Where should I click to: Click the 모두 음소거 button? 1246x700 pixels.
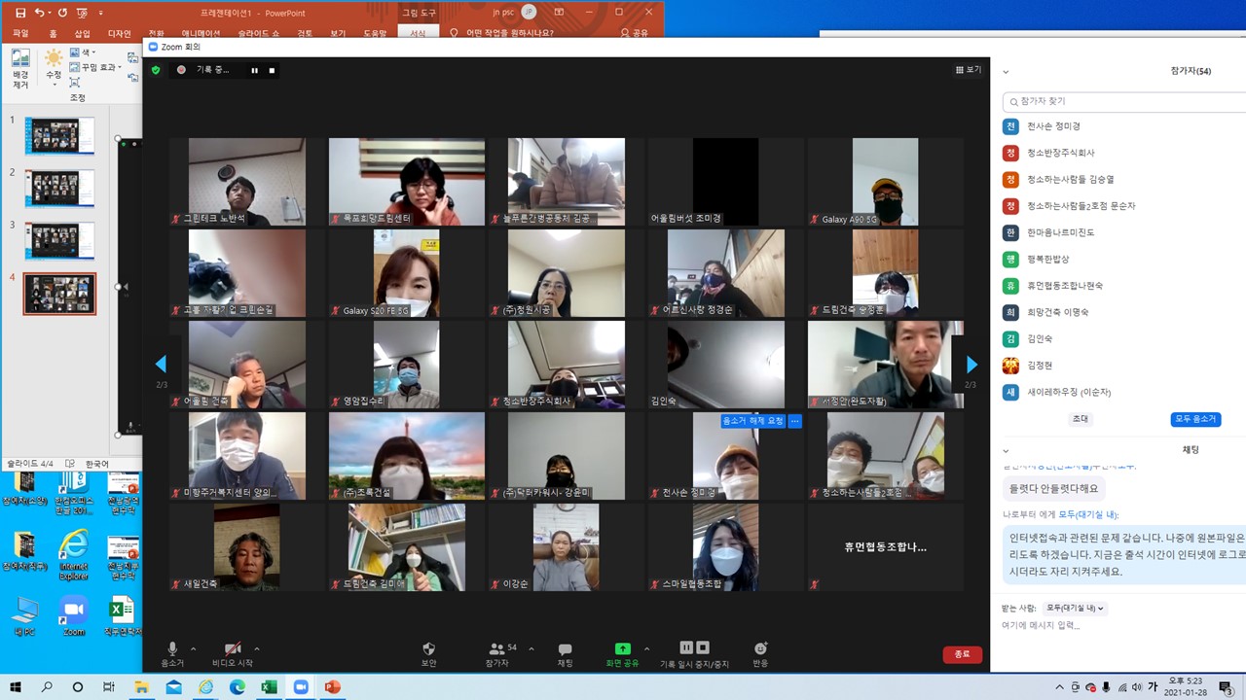point(1194,419)
